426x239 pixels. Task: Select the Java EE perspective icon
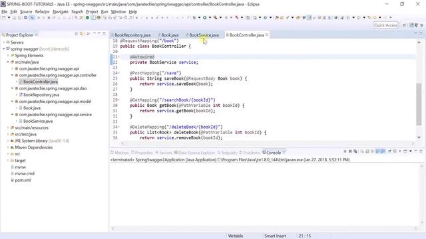coord(411,25)
